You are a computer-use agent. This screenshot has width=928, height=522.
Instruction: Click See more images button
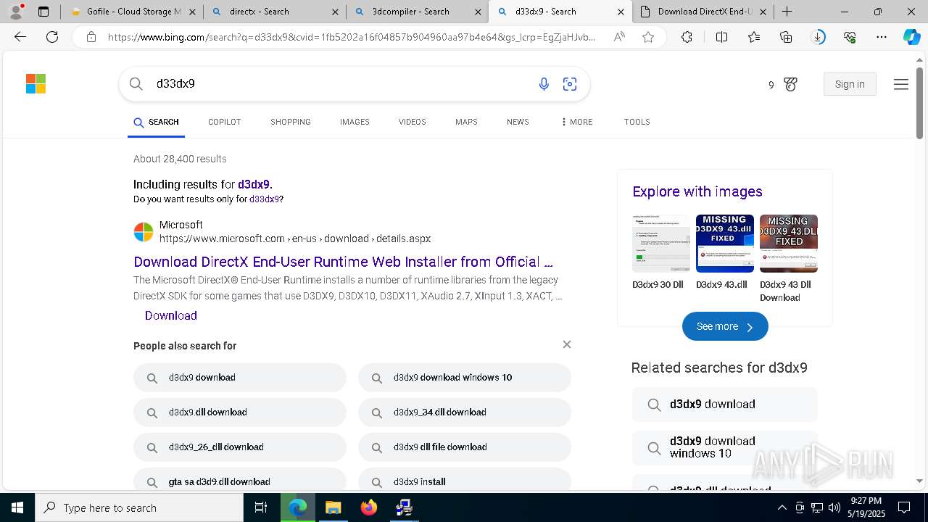(x=725, y=326)
